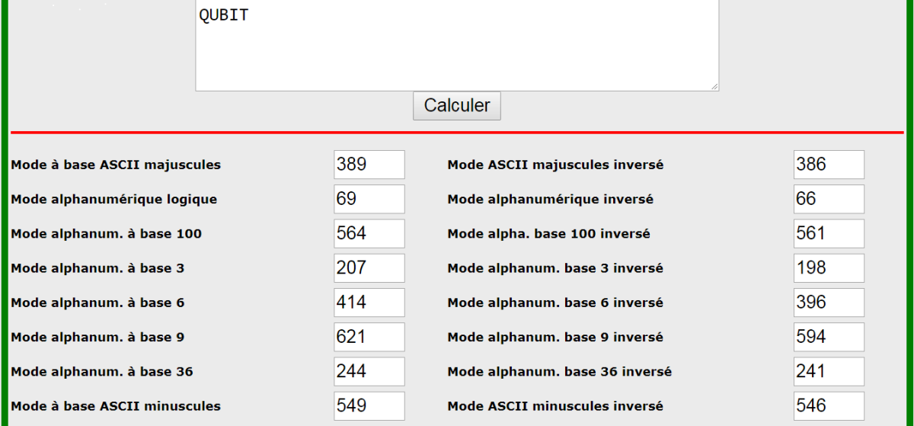Select the ASCII minuscules result field 549
Screen dimensions: 914x426
pos(369,405)
